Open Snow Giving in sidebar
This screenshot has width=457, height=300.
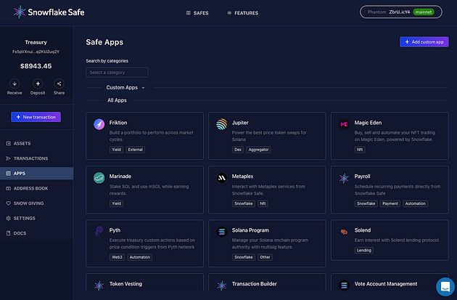[x=36, y=203]
